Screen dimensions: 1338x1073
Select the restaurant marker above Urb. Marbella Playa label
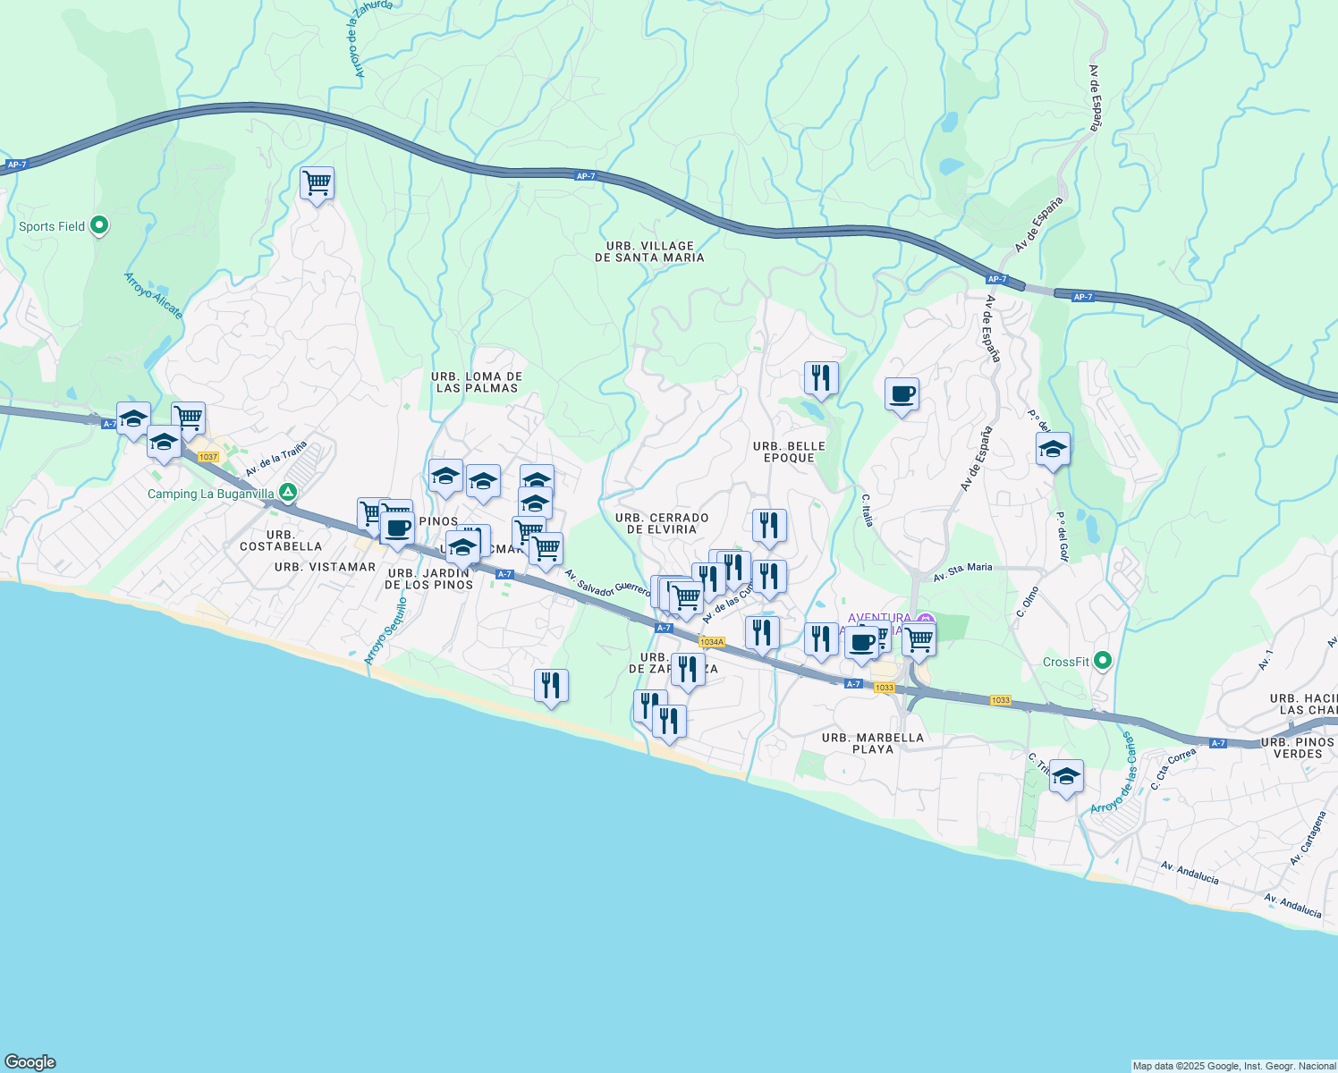click(x=820, y=639)
